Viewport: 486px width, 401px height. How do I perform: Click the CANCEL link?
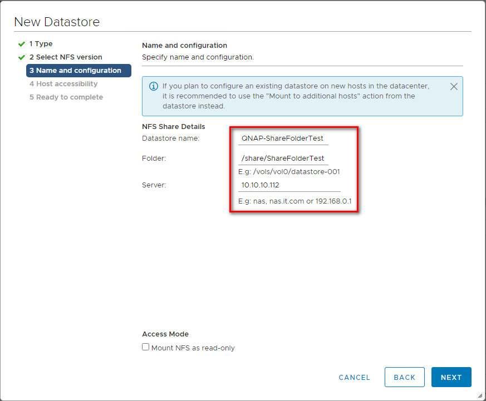point(354,378)
